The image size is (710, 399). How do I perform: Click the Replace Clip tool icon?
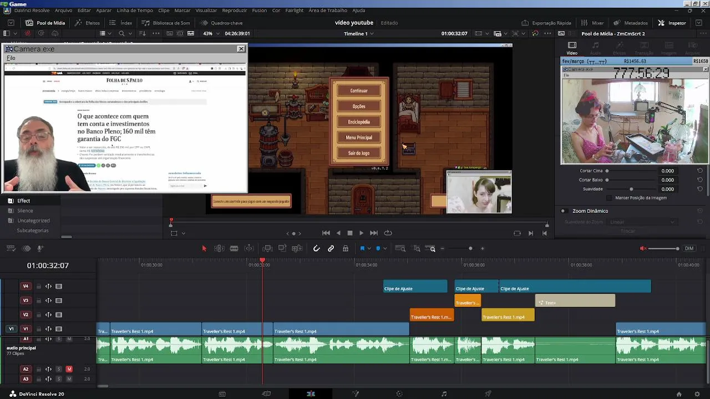pos(297,248)
